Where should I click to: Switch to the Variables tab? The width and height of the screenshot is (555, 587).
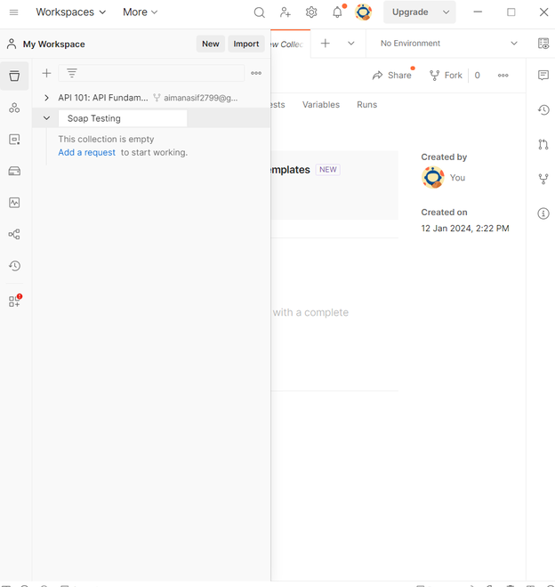pyautogui.click(x=321, y=104)
